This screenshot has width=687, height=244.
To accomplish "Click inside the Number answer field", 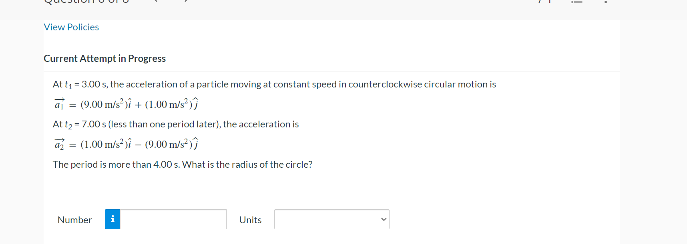I will (x=173, y=219).
